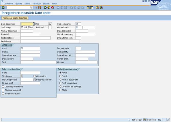Tick the Căutare automată checkbox
This screenshot has height=122, width=171.
click(3, 90)
